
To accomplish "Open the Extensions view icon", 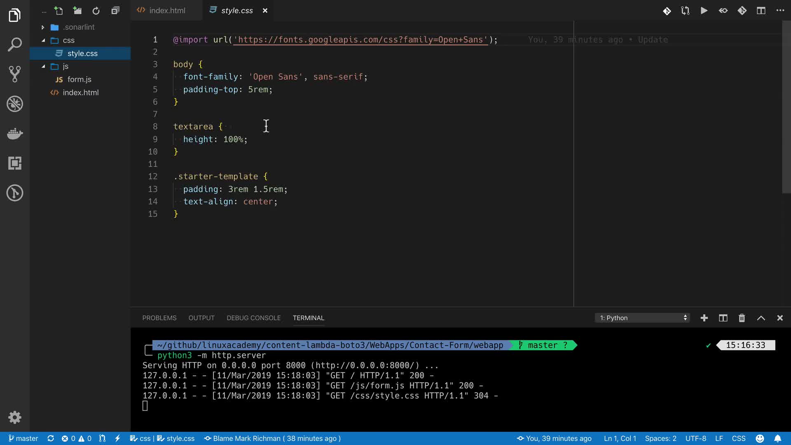I will pos(15,163).
